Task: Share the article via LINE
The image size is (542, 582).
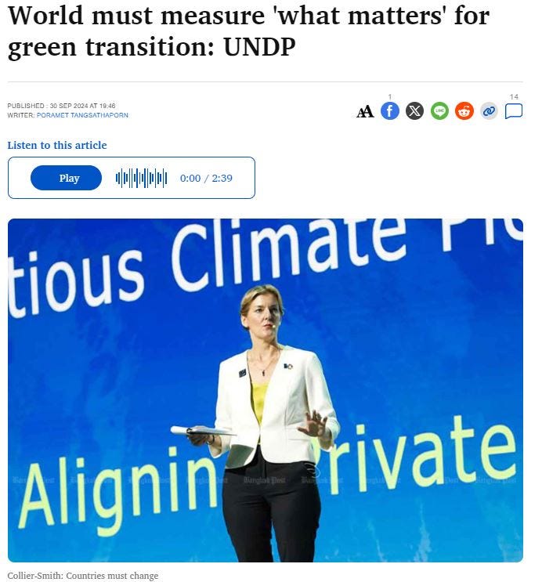Action: [439, 111]
